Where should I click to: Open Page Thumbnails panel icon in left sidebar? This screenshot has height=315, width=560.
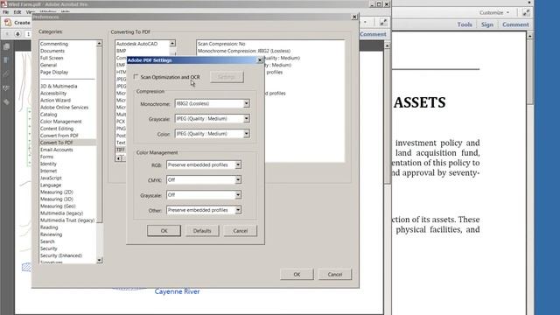[x=6, y=46]
